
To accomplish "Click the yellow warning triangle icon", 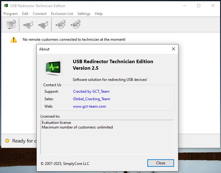I will click(x=14, y=40).
